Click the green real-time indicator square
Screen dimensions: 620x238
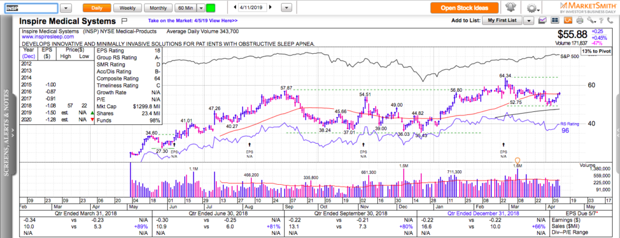pyautogui.click(x=211, y=7)
